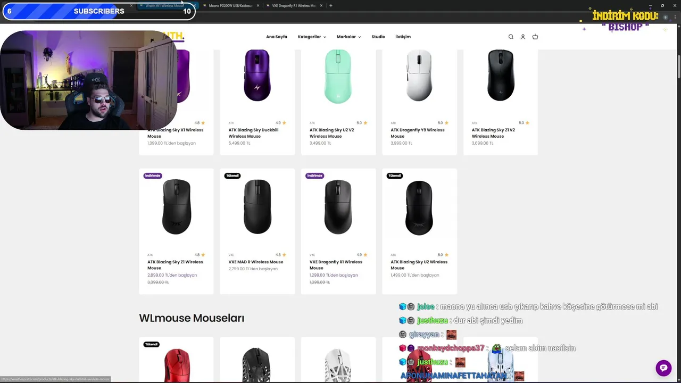
Task: Click the Tükendi badge on red WLmouse
Action: pyautogui.click(x=152, y=344)
